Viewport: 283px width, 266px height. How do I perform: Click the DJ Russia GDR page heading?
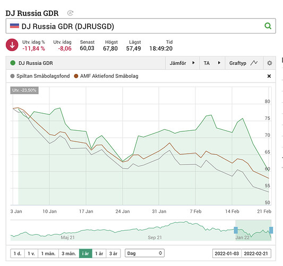coord(32,13)
